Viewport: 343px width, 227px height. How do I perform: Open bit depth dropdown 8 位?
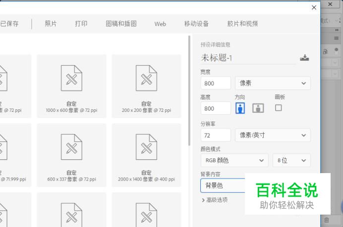291,160
